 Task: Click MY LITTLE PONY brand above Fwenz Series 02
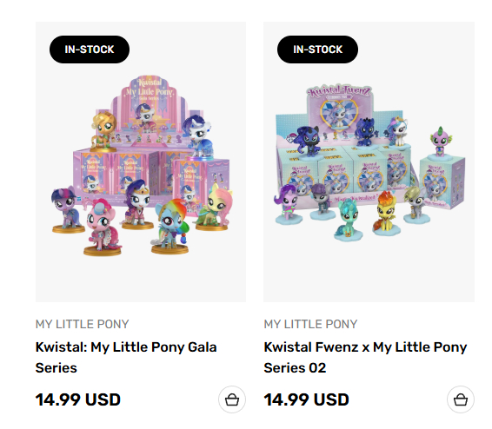[x=310, y=324]
